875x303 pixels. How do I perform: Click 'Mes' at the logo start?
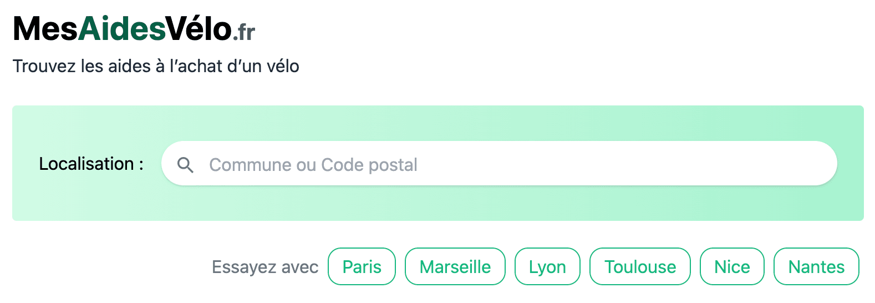pos(45,29)
